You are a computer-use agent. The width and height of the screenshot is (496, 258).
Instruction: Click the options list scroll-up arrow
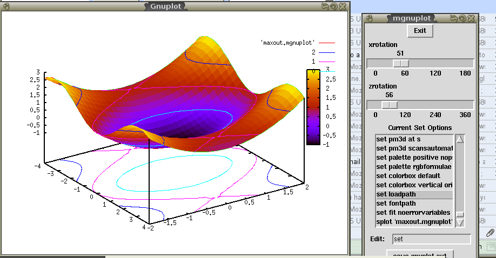tap(460, 139)
